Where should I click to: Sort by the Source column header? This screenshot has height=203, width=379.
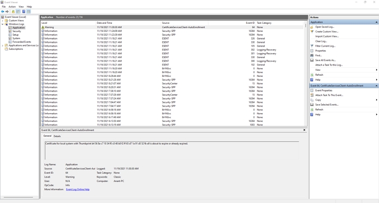(185, 23)
